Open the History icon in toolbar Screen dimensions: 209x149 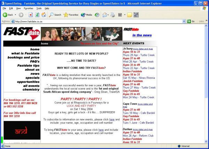[97, 15]
